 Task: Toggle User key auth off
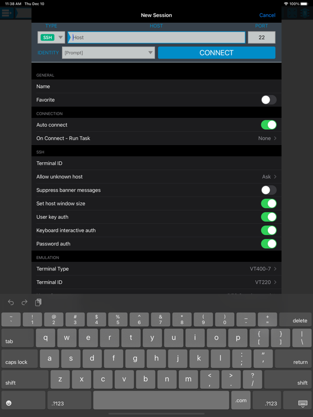point(268,217)
